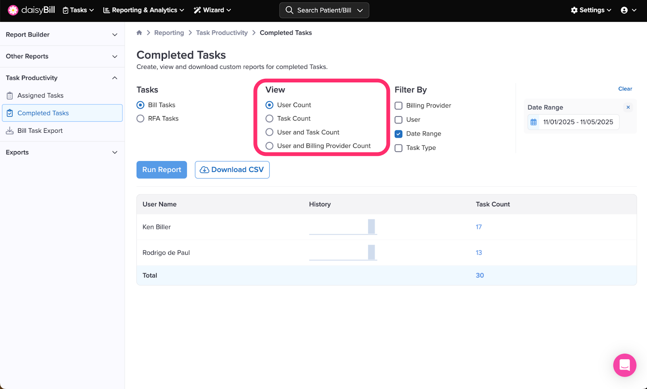Screen dimensions: 647x389
Task: Click the Search Patient/Bill field
Action: pos(324,10)
